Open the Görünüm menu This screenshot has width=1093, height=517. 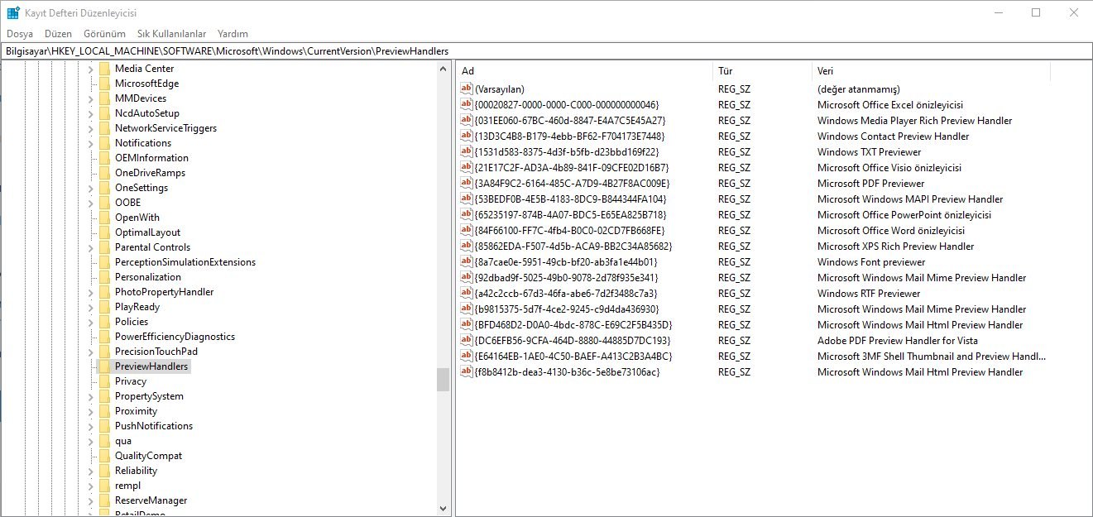coord(104,34)
